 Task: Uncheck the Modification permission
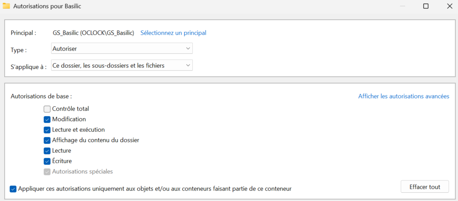pos(47,120)
